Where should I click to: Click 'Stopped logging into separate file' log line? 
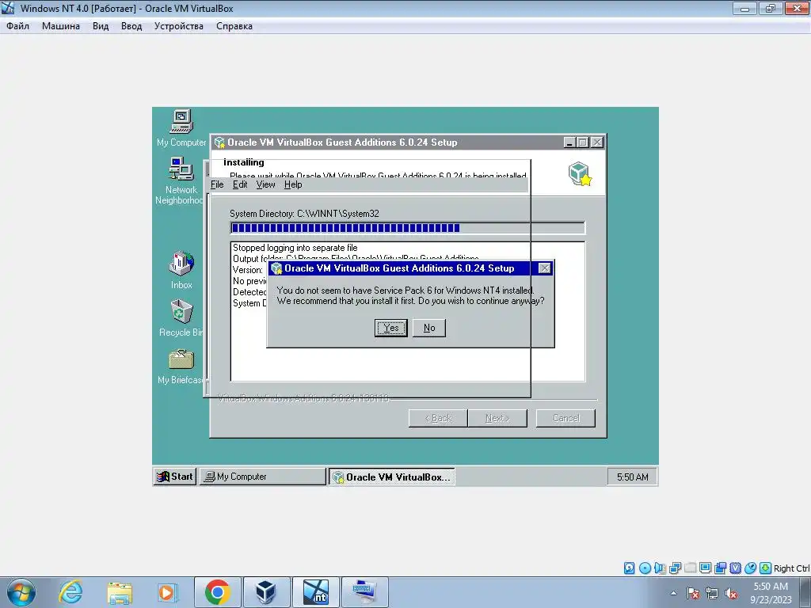(295, 248)
